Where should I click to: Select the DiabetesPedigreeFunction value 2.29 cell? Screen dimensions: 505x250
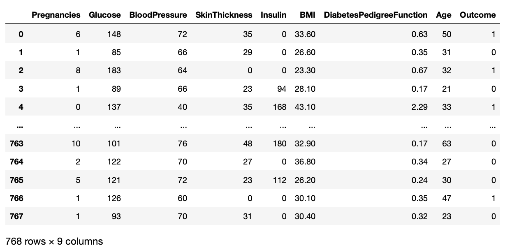pyautogui.click(x=419, y=107)
